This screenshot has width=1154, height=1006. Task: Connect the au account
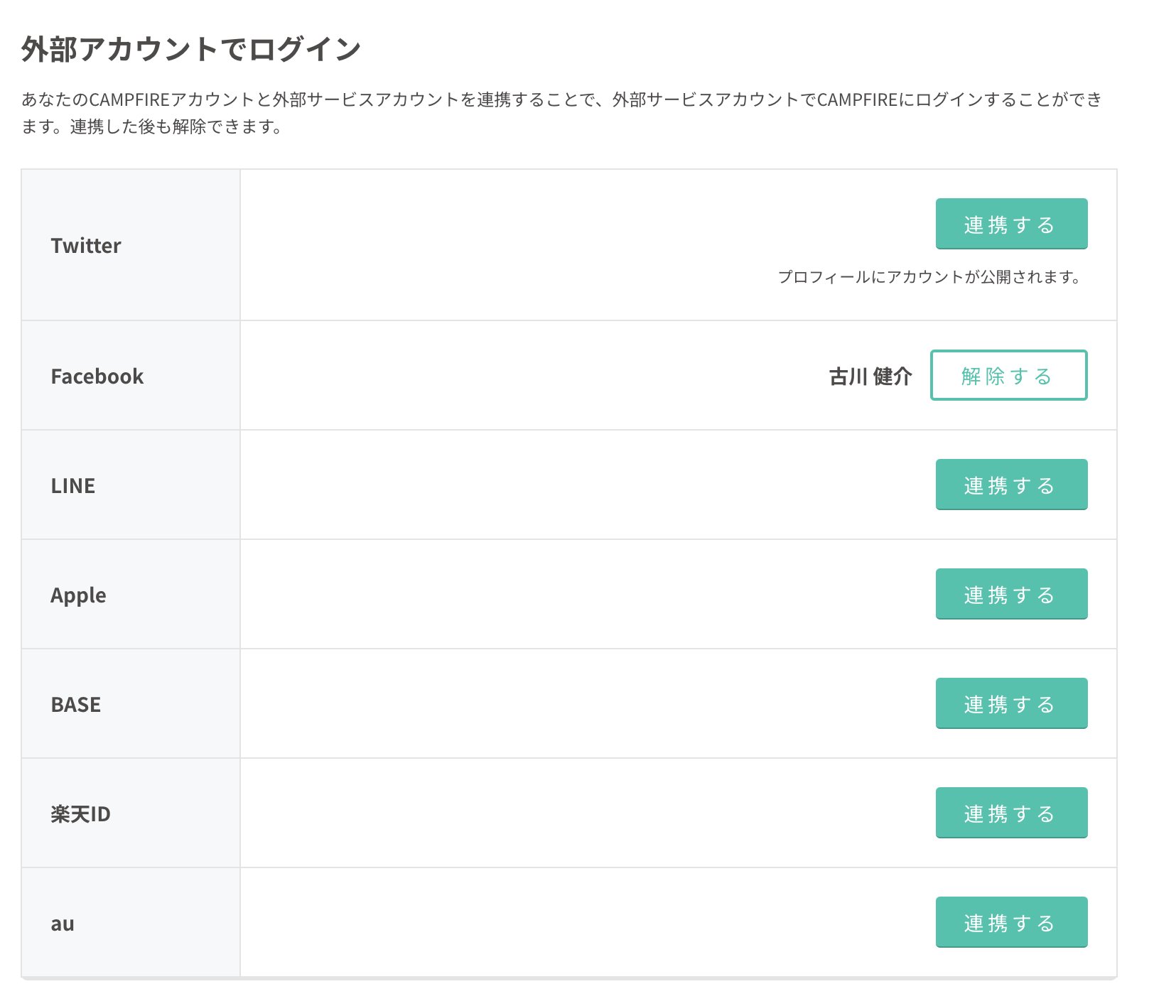pos(1011,922)
